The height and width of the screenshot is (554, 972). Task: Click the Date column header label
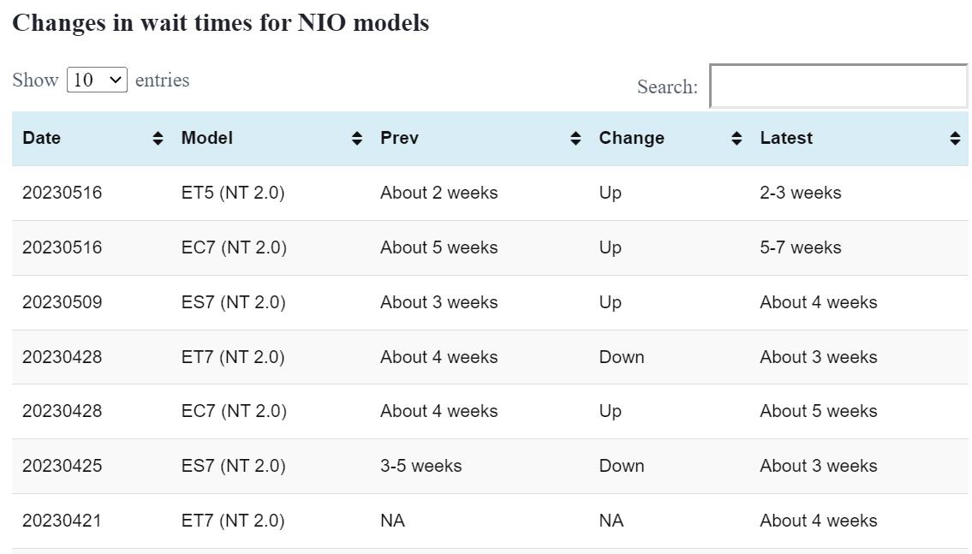pos(42,139)
